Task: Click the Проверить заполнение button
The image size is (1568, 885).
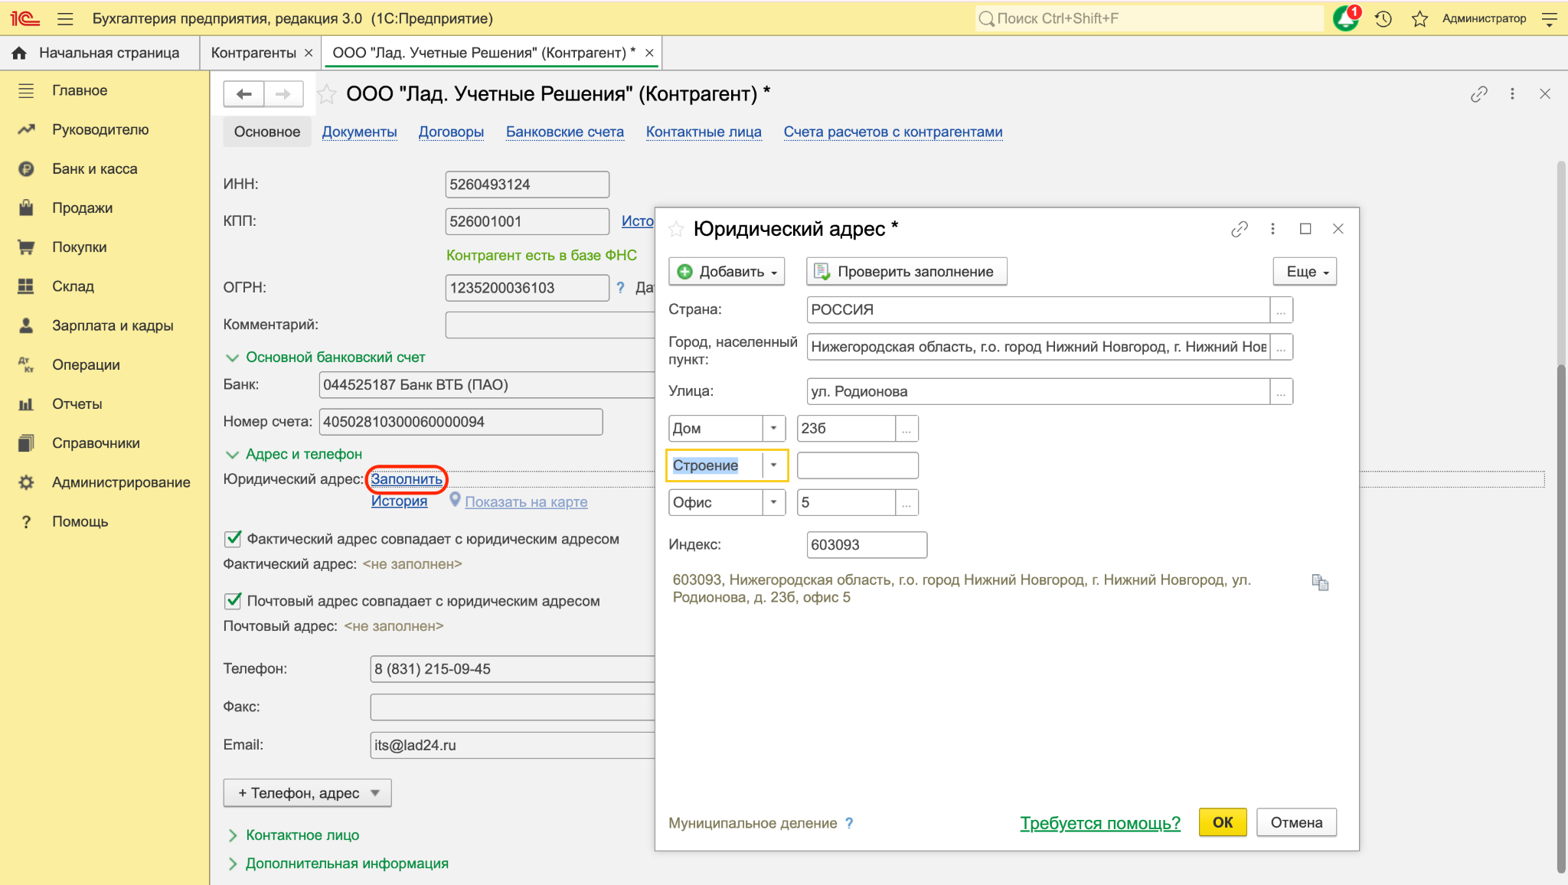Action: click(906, 272)
